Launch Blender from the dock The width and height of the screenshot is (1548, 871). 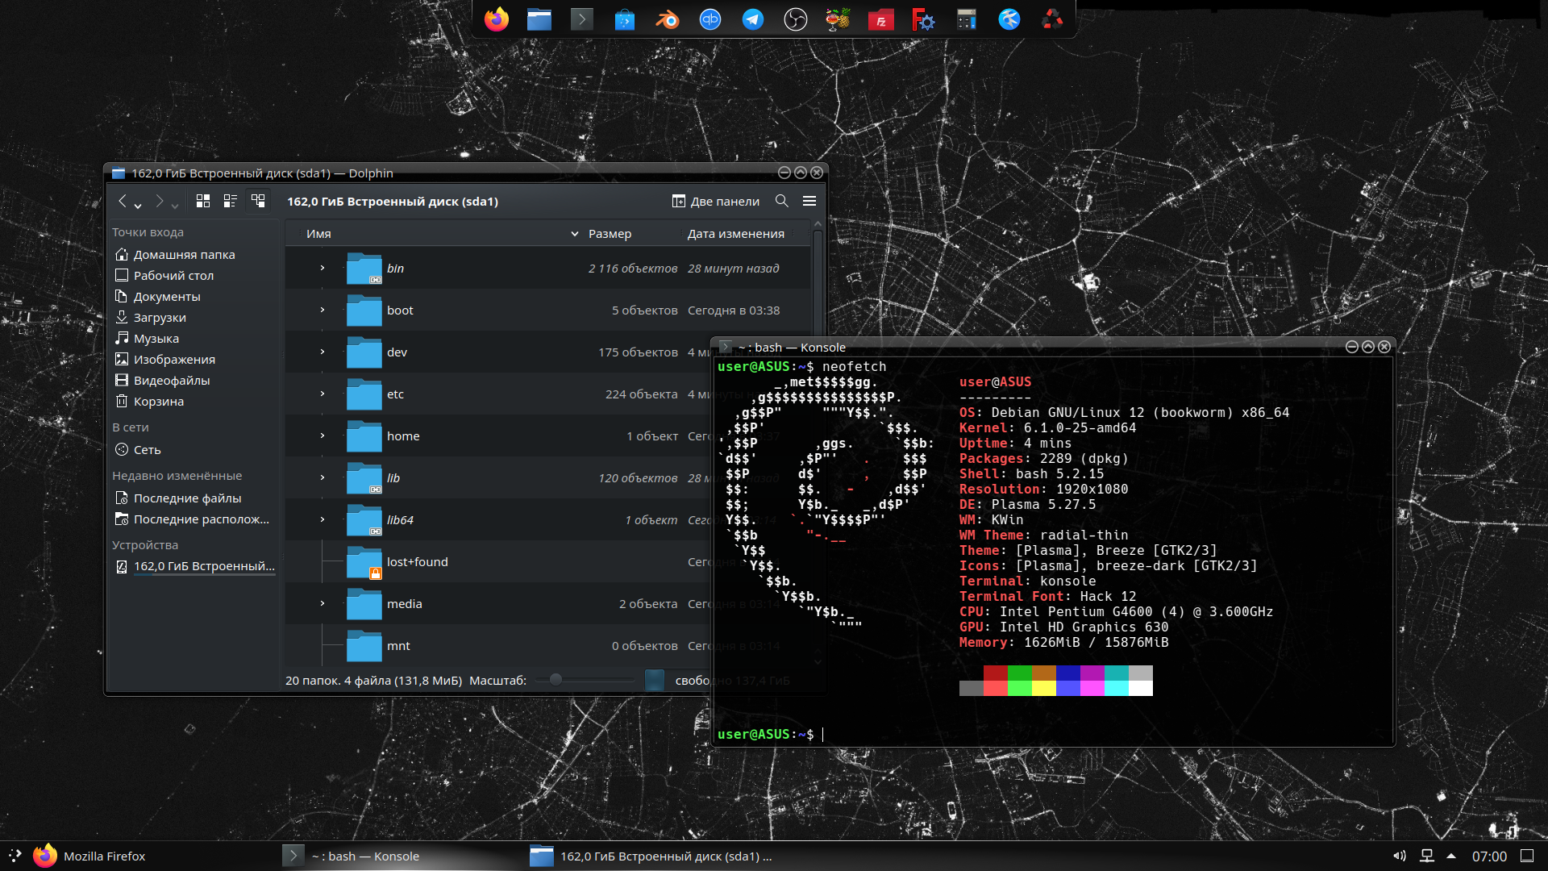click(x=668, y=19)
